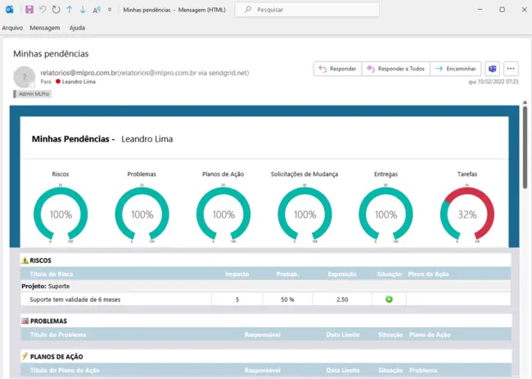Image resolution: width=532 pixels, height=379 pixels.
Task: Click 'Exposição' column header
Action: coord(342,274)
